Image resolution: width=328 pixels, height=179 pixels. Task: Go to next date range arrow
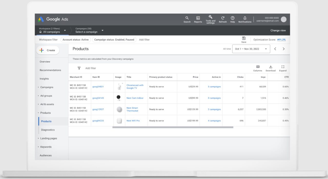click(283, 49)
